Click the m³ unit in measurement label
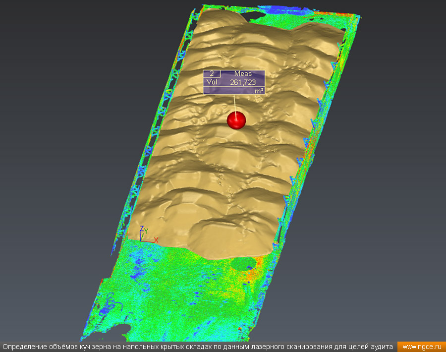This screenshot has height=352, width=446. tap(259, 91)
